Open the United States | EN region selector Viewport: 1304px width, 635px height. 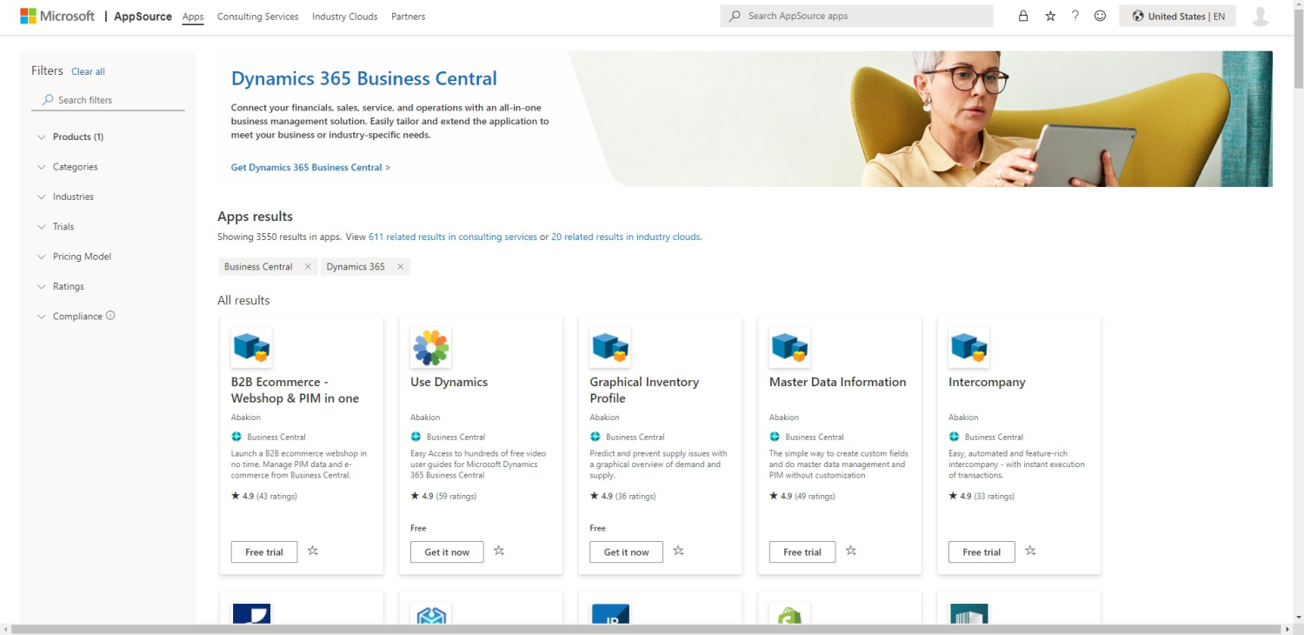(1177, 15)
